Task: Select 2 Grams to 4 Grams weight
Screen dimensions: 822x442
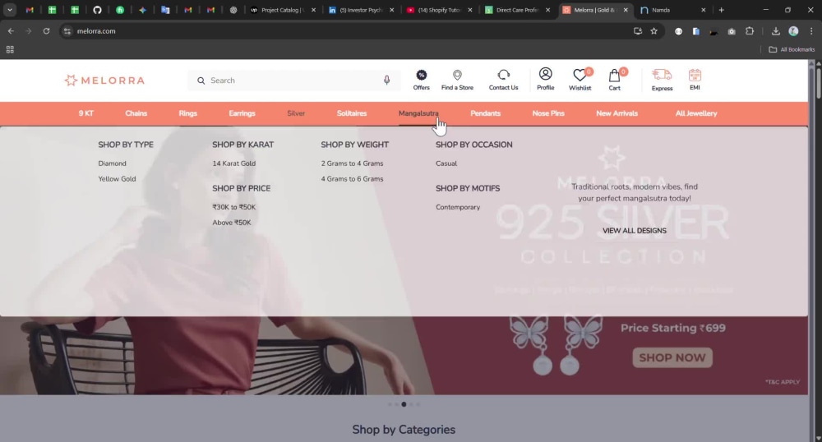Action: [x=352, y=163]
